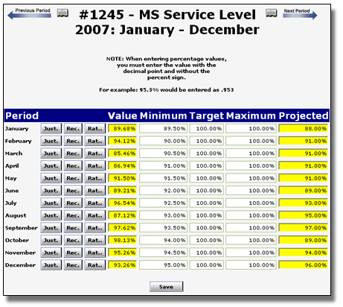343x307 pixels.
Task: Select February Minimum field 90.00%
Action: (163, 141)
